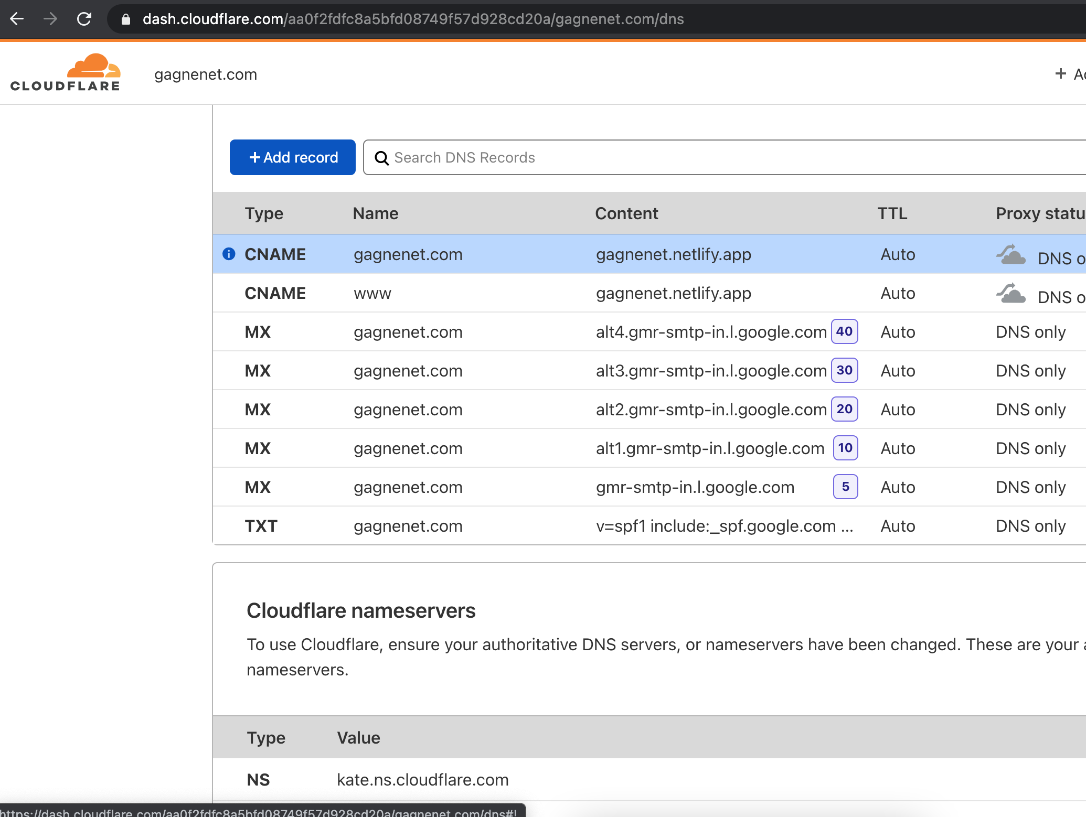This screenshot has height=817, width=1086.
Task: Click the address bar URL
Action: click(x=413, y=19)
